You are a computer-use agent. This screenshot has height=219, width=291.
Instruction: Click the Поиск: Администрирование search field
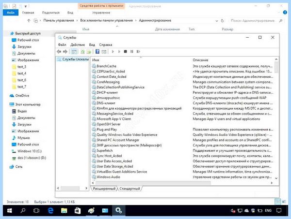pos(256,21)
